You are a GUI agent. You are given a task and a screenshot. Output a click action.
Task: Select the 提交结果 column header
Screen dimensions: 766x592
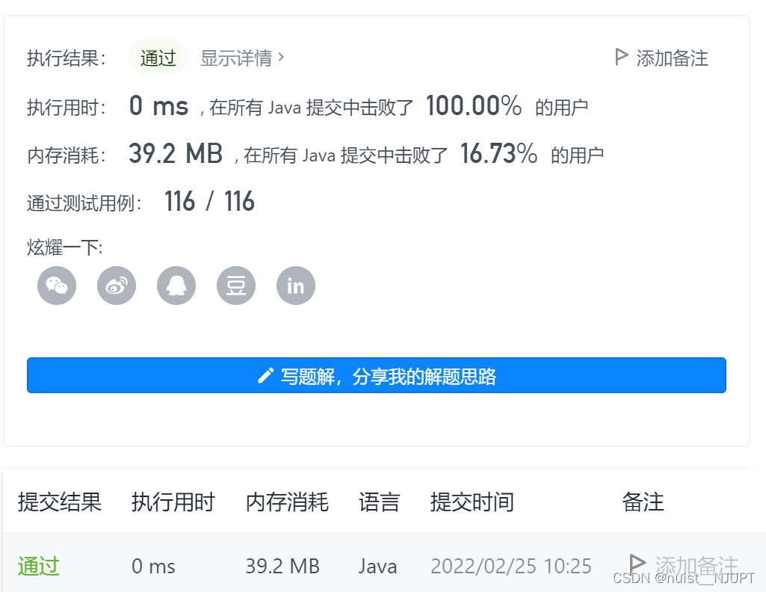coord(60,502)
